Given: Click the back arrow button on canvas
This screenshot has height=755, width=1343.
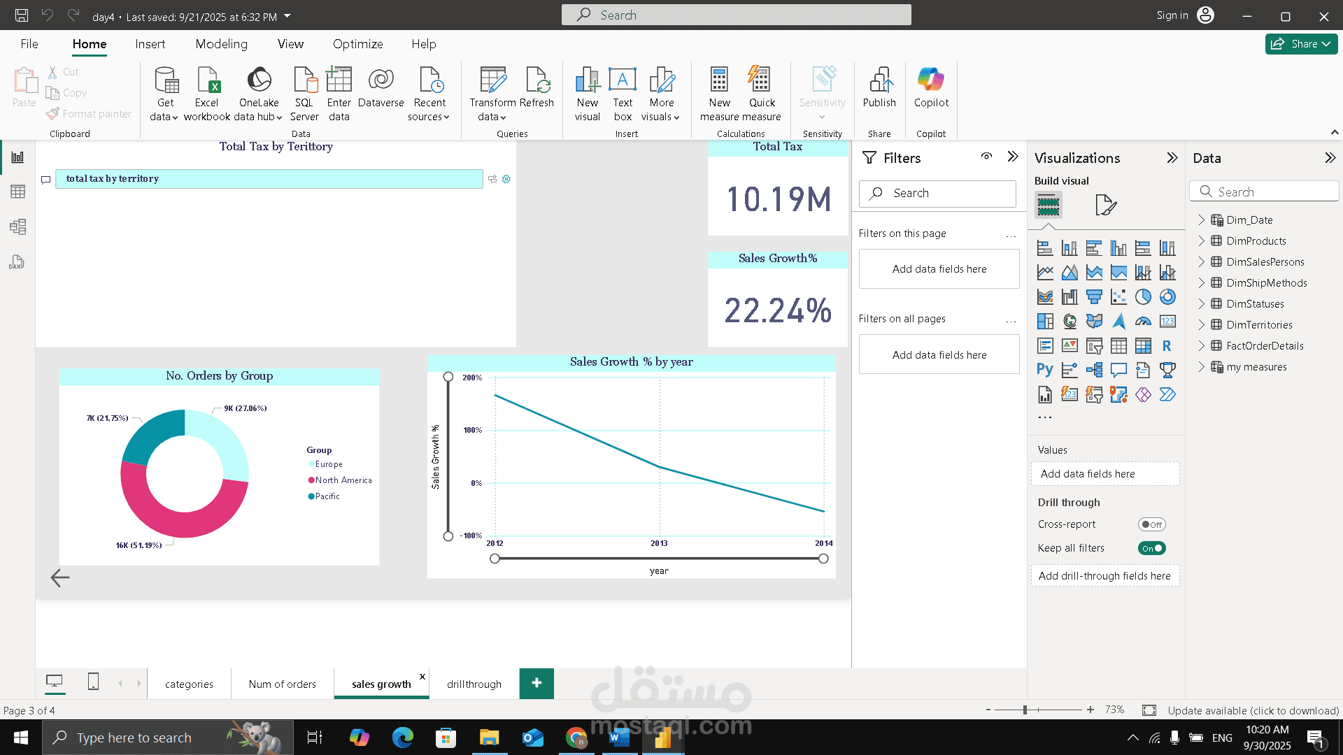Looking at the screenshot, I should pyautogui.click(x=60, y=577).
